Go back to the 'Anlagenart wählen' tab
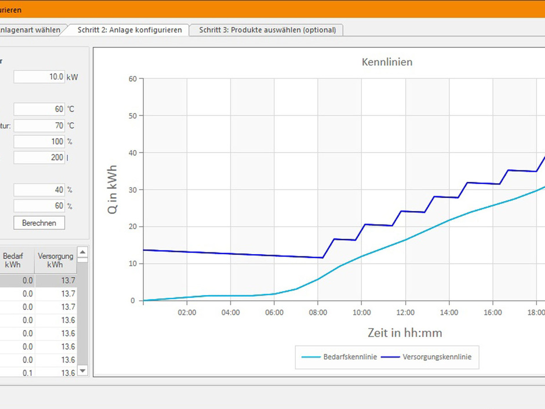545x409 pixels. pos(30,30)
